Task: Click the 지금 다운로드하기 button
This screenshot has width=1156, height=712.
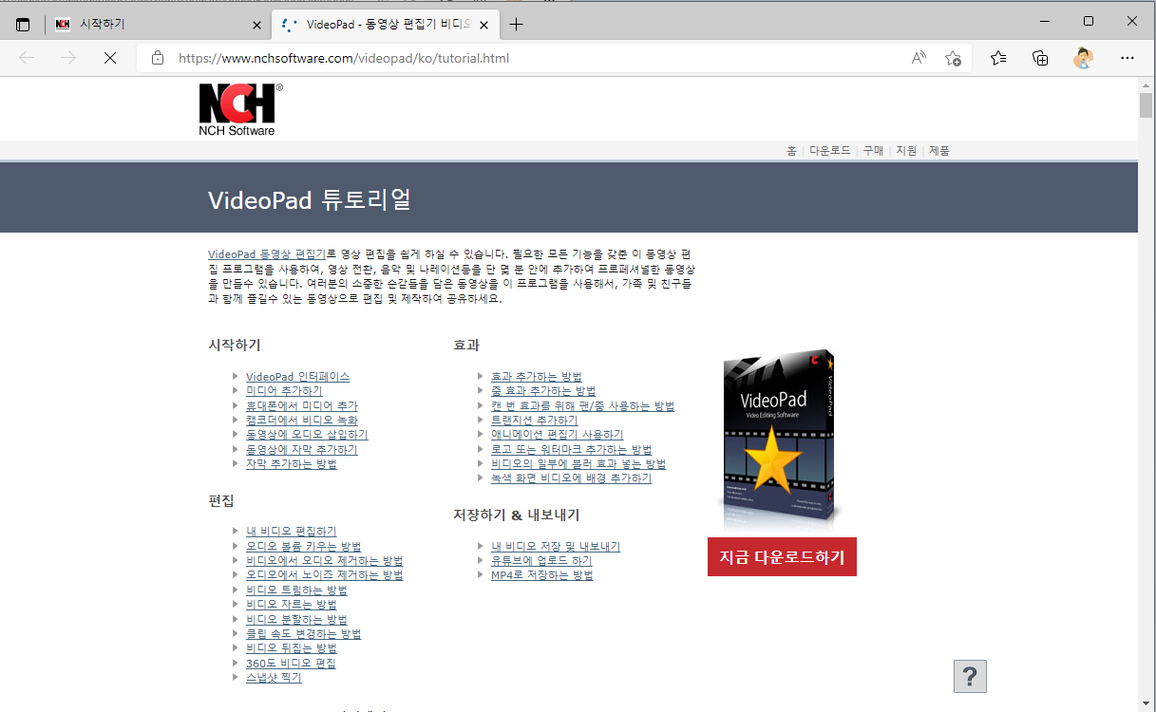Action: point(782,556)
